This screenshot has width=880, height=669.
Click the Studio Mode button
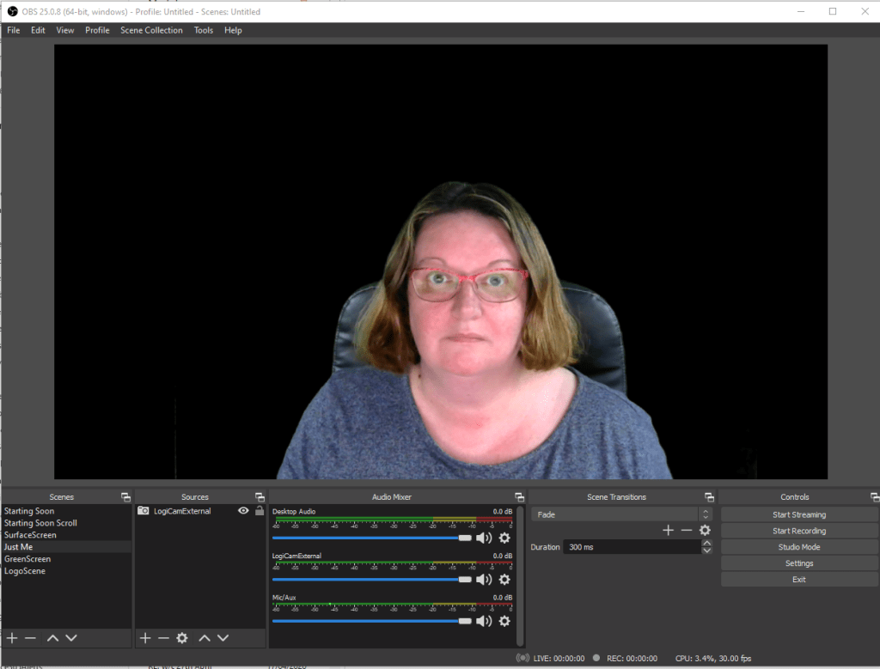[798, 547]
